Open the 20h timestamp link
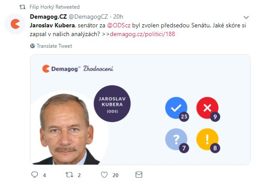Image resolution: width=255 pixels, height=182 pixels. 118,17
